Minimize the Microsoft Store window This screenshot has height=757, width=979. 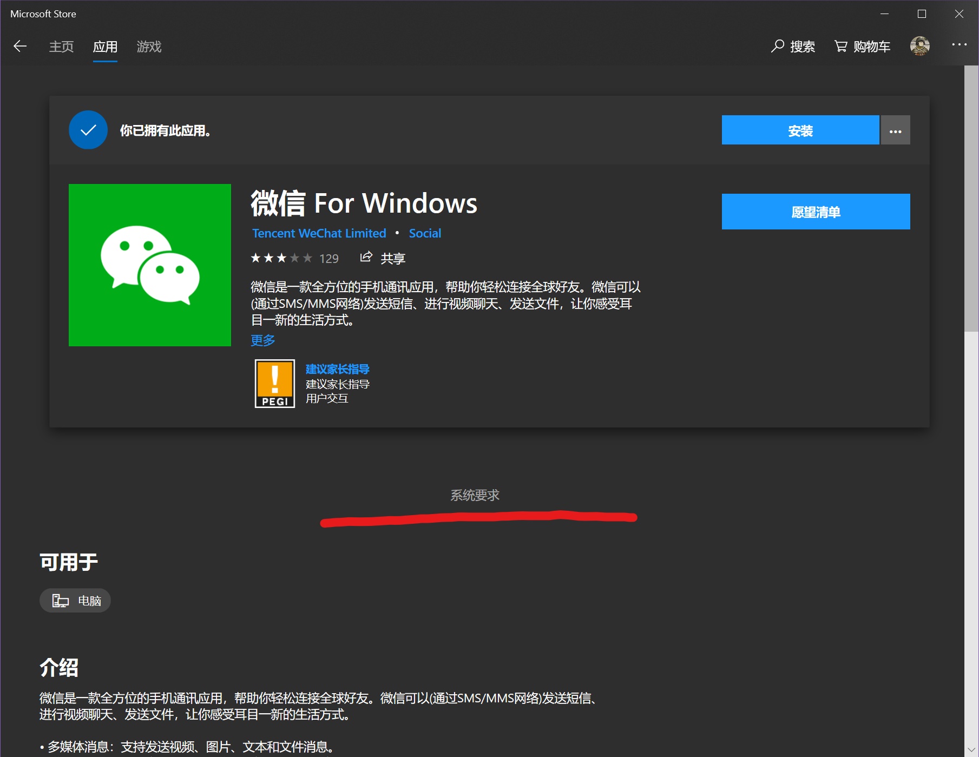[885, 14]
